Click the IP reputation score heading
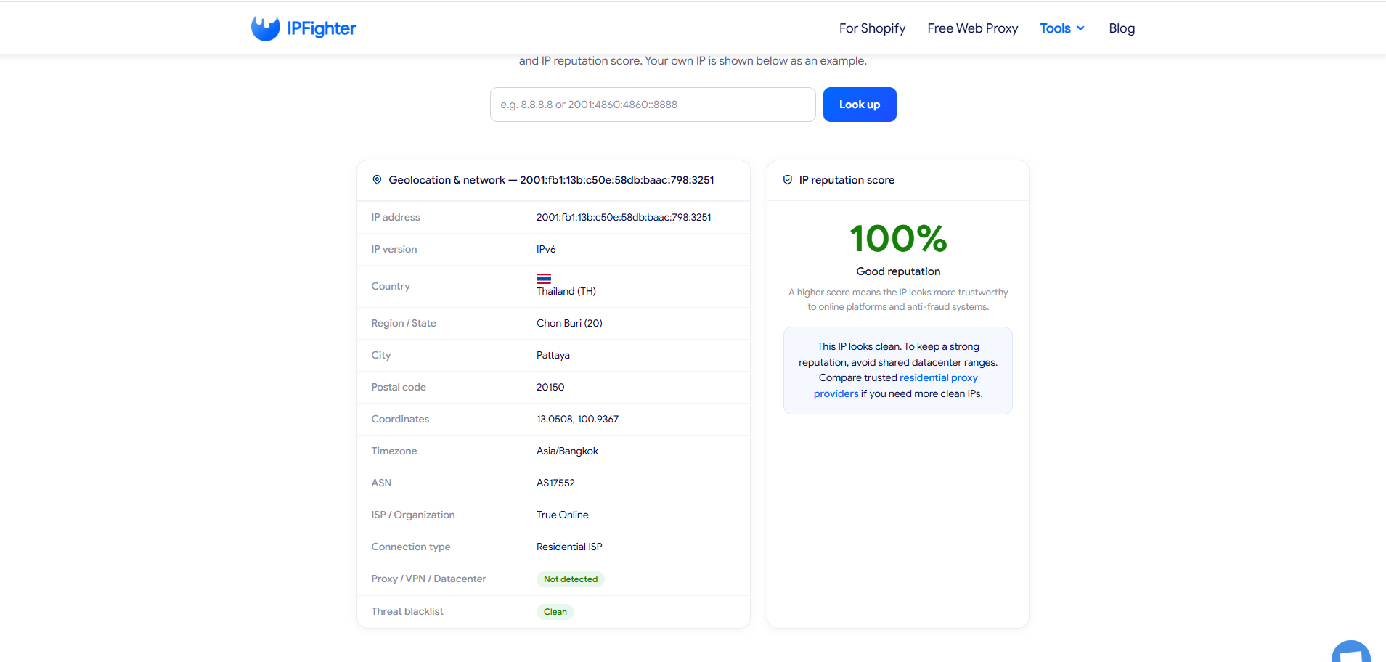Viewport: 1386px width, 662px height. tap(847, 180)
